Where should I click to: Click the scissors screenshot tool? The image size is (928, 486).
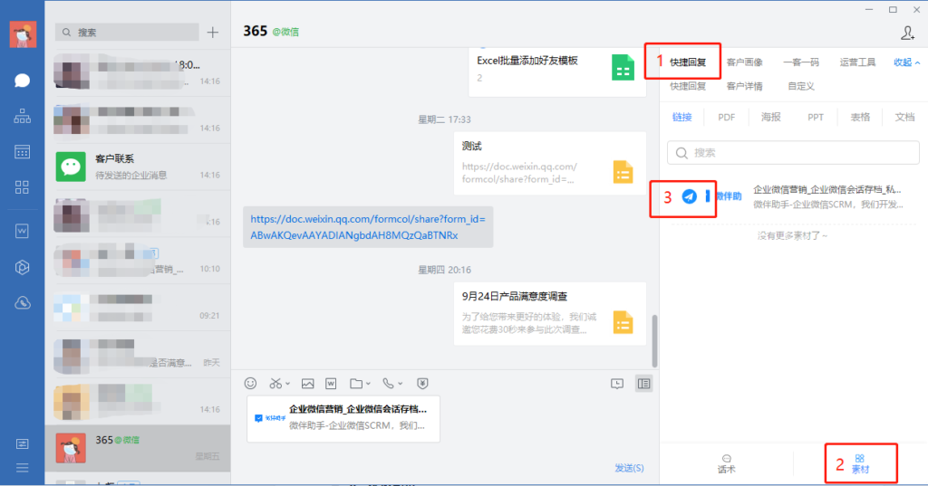click(275, 383)
